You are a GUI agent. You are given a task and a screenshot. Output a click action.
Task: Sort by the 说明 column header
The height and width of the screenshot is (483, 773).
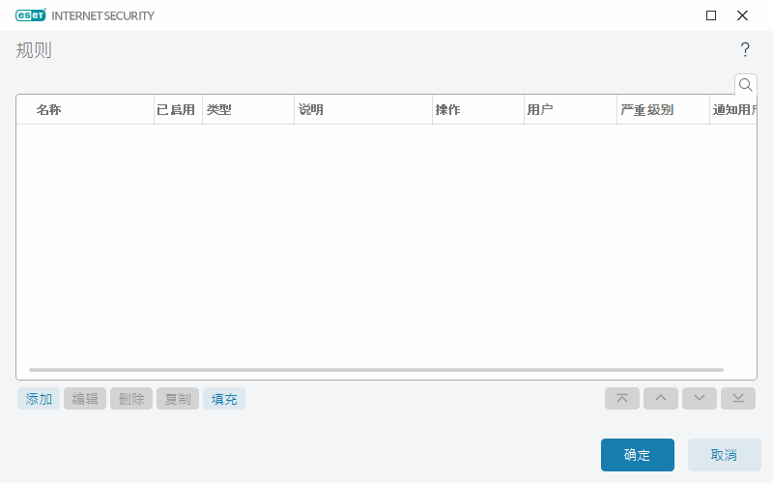tap(363, 109)
